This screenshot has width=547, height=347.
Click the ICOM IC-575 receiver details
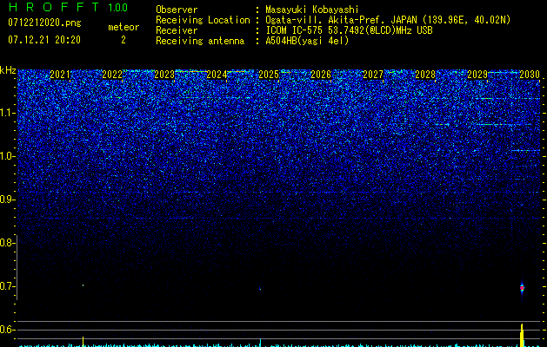pyautogui.click(x=349, y=30)
